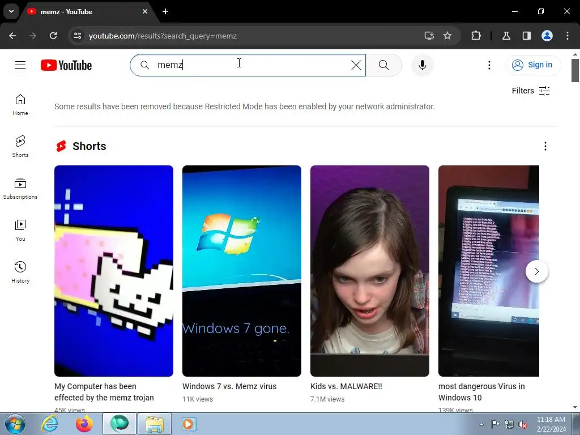Bookmark this page with the star
The width and height of the screenshot is (580, 435).
click(x=447, y=36)
